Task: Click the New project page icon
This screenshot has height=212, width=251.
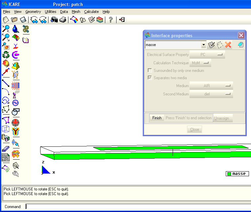Action: pos(6,20)
